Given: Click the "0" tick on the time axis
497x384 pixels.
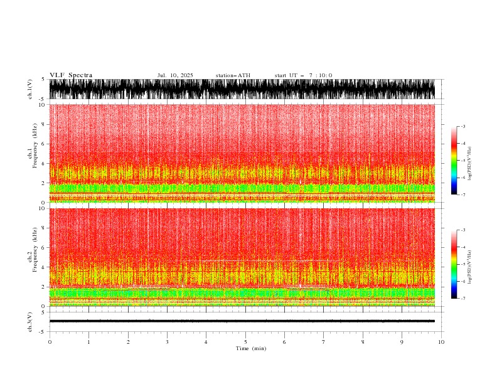Looking at the screenshot, I should (50, 342).
